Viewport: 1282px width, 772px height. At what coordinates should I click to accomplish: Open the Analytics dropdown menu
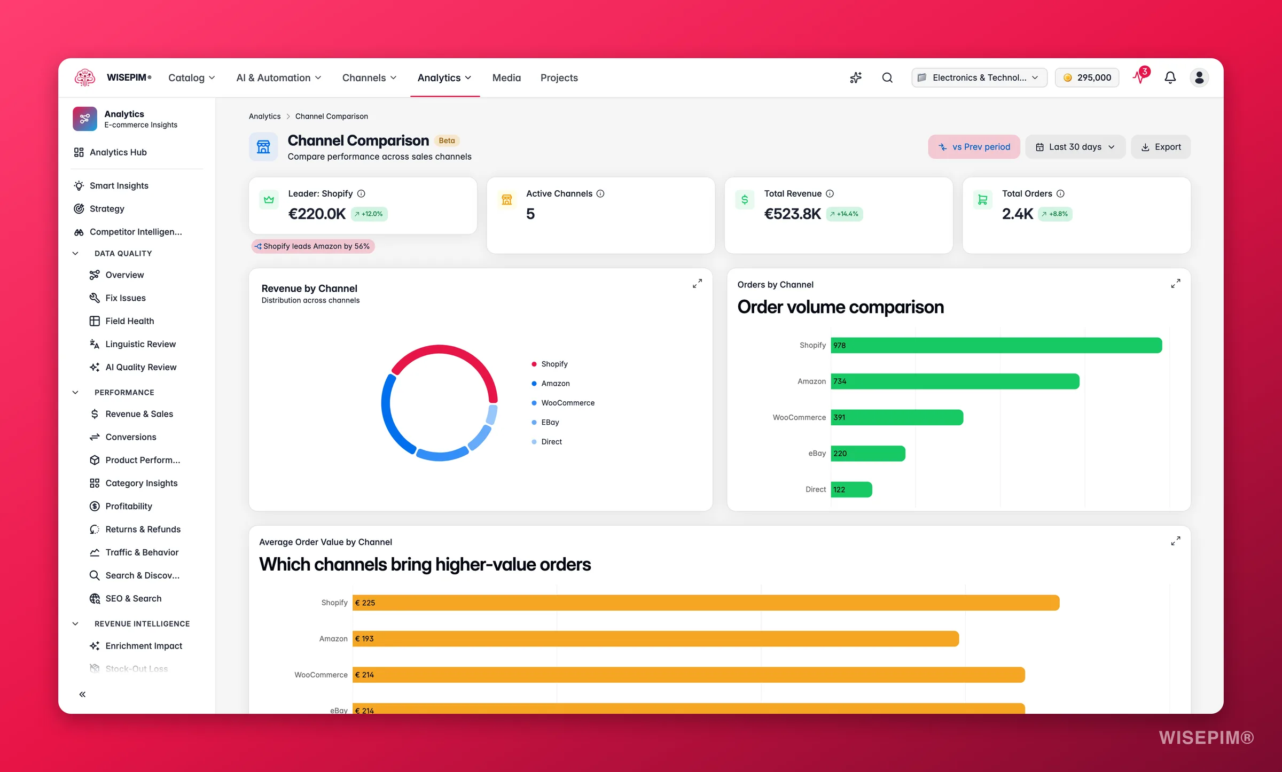(x=444, y=78)
